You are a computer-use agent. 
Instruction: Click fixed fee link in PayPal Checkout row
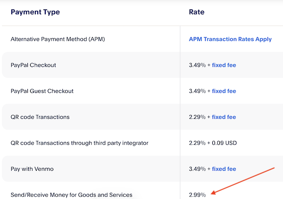[224, 65]
